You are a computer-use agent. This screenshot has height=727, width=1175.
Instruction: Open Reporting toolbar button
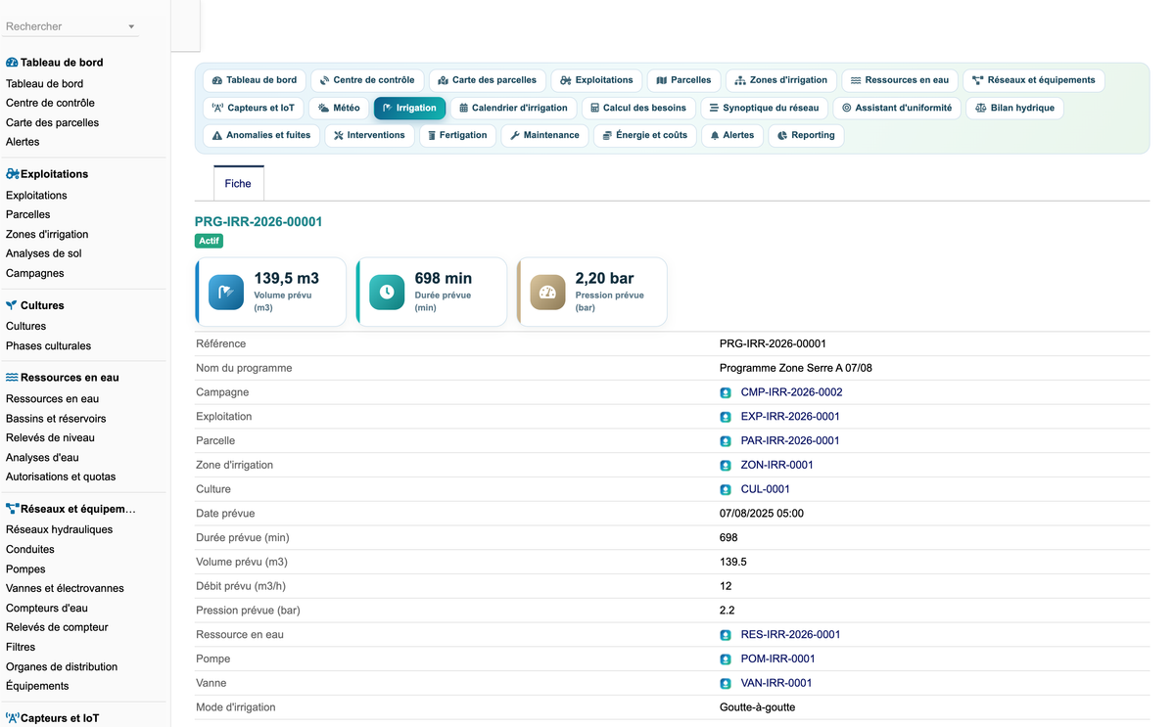(806, 135)
